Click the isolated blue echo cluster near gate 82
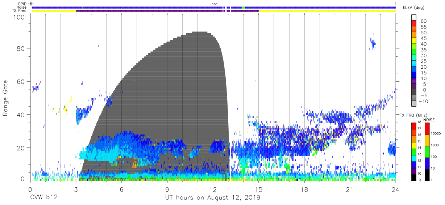Viewport: 445px width, 205px height. click(372, 43)
